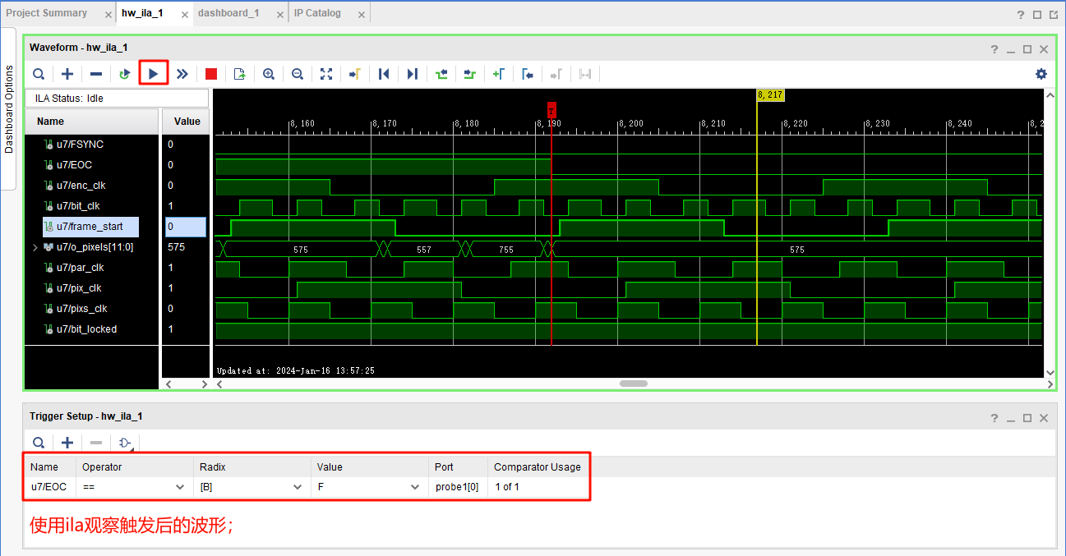Go to next transition icon
The image size is (1066, 556).
coord(470,74)
